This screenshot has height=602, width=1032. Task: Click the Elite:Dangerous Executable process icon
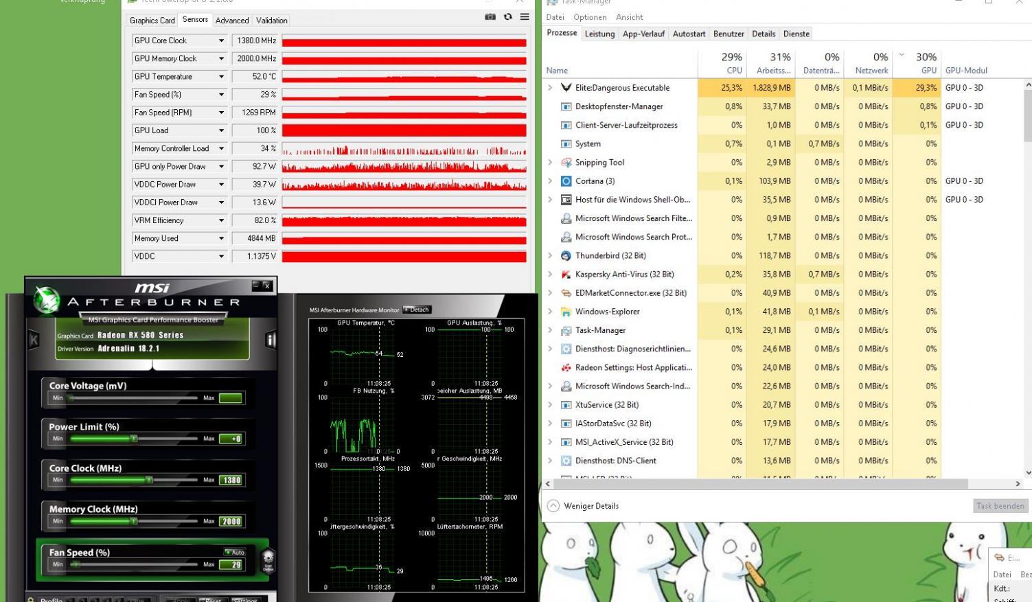point(566,88)
